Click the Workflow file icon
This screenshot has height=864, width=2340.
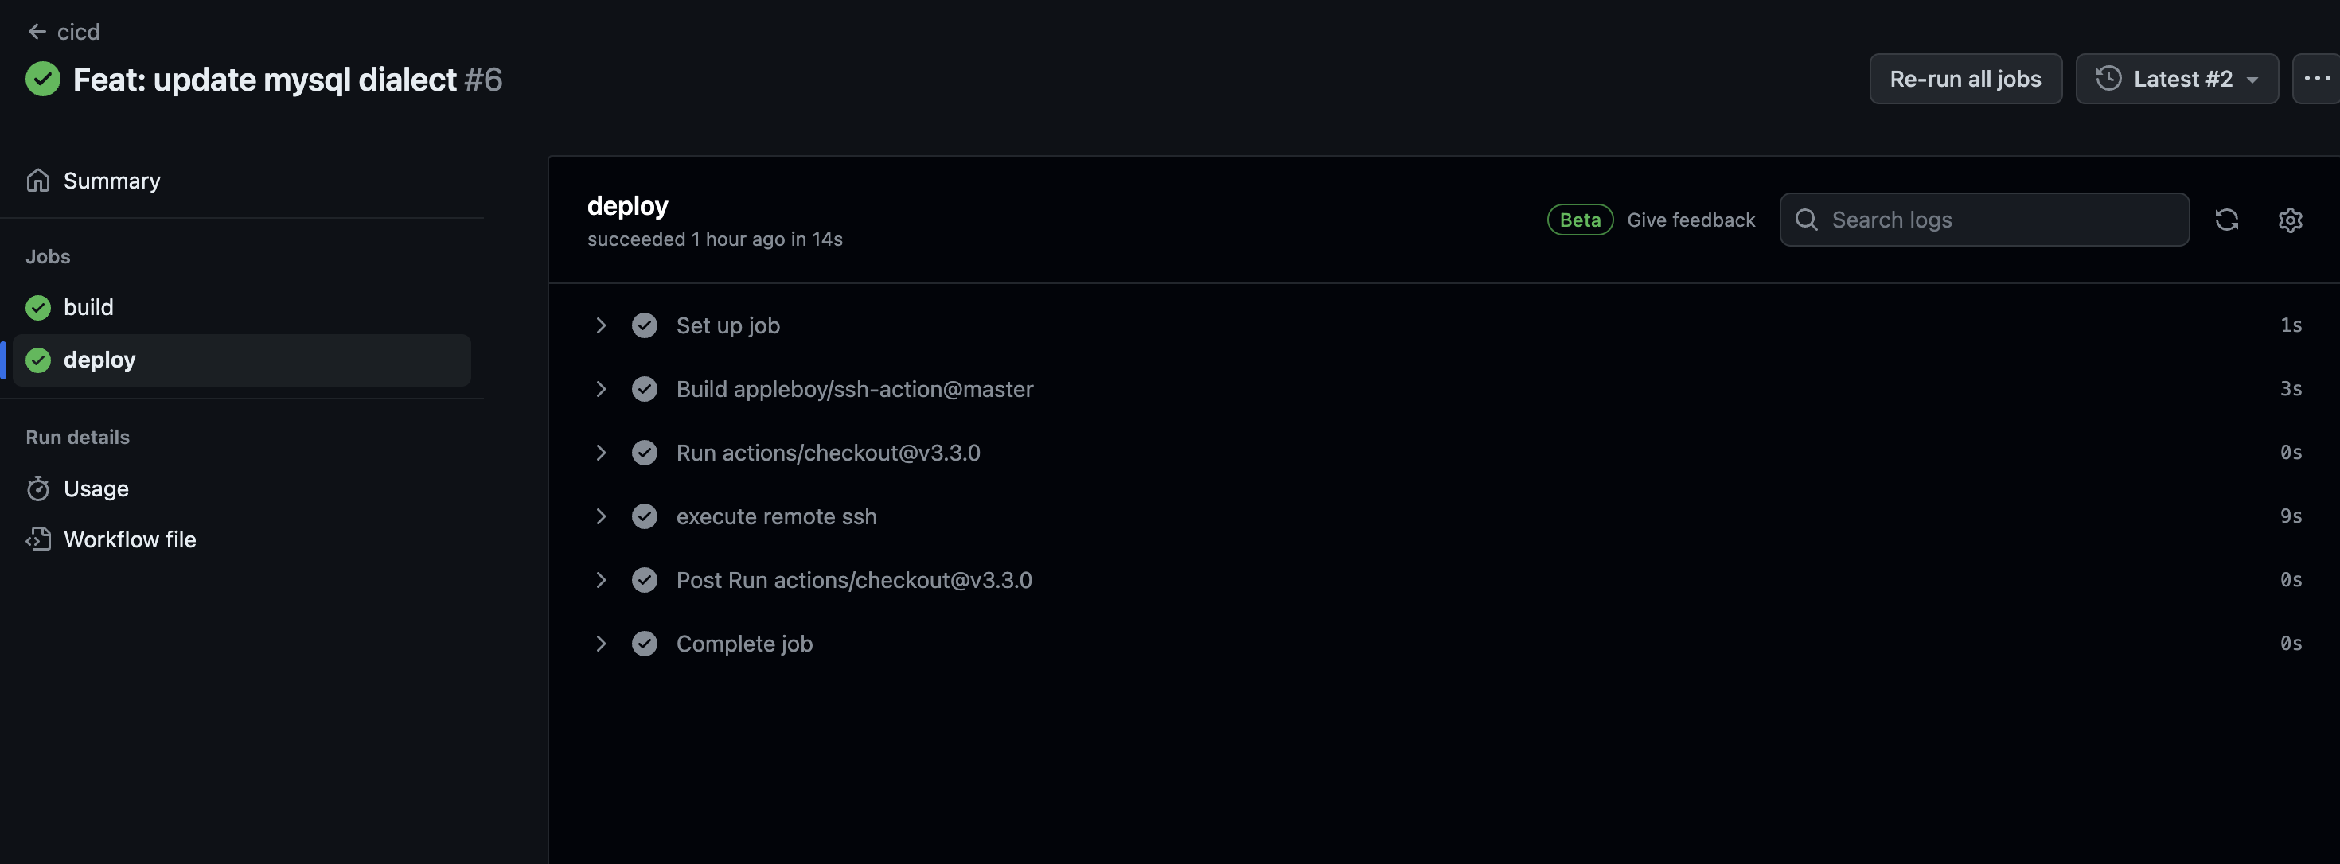pyautogui.click(x=38, y=539)
